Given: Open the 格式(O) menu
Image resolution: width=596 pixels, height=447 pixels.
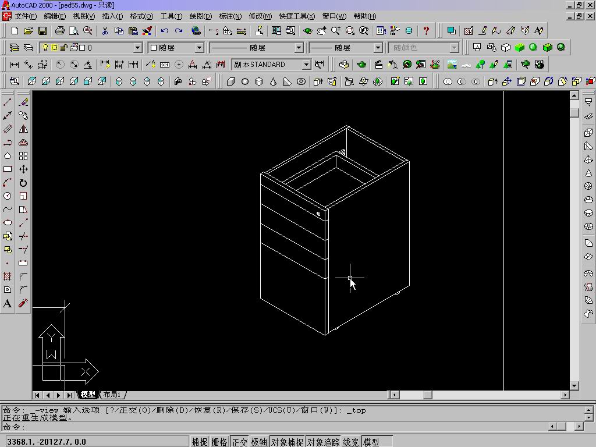Looking at the screenshot, I should (141, 16).
